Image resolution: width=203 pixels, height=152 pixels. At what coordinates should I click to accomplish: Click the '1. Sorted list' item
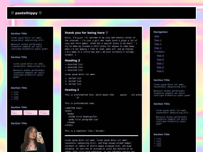pos(73,78)
